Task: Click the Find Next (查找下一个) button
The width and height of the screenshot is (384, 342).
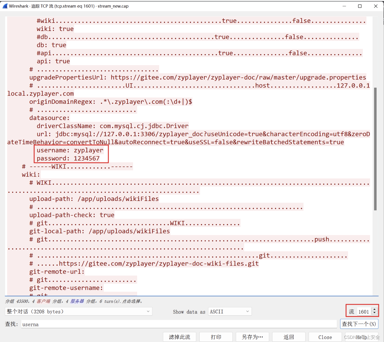Action: point(359,324)
